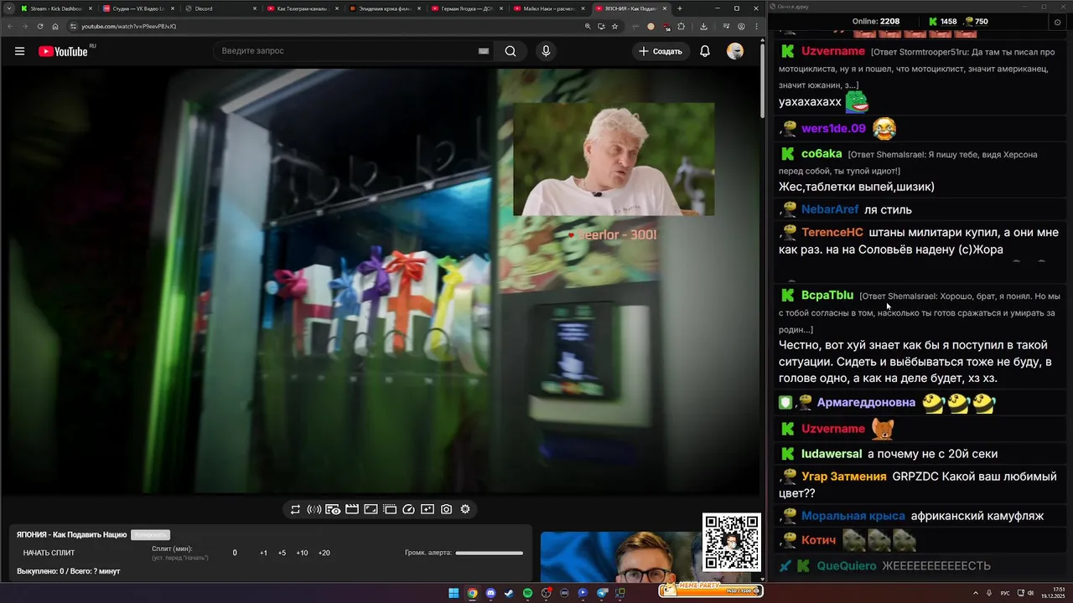Switch to Эпидемия крэка tab
The height and width of the screenshot is (603, 1073).
384,8
